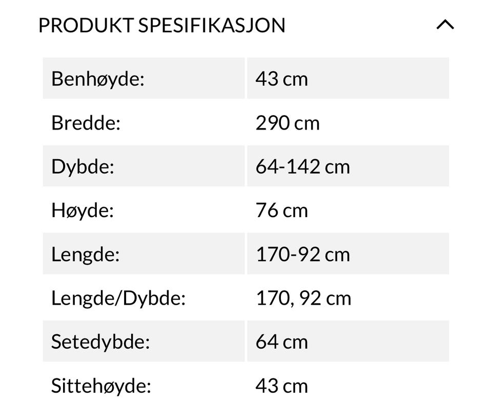Select the 170, 92 cm value
Screen dimensions: 492x407
coord(303,298)
